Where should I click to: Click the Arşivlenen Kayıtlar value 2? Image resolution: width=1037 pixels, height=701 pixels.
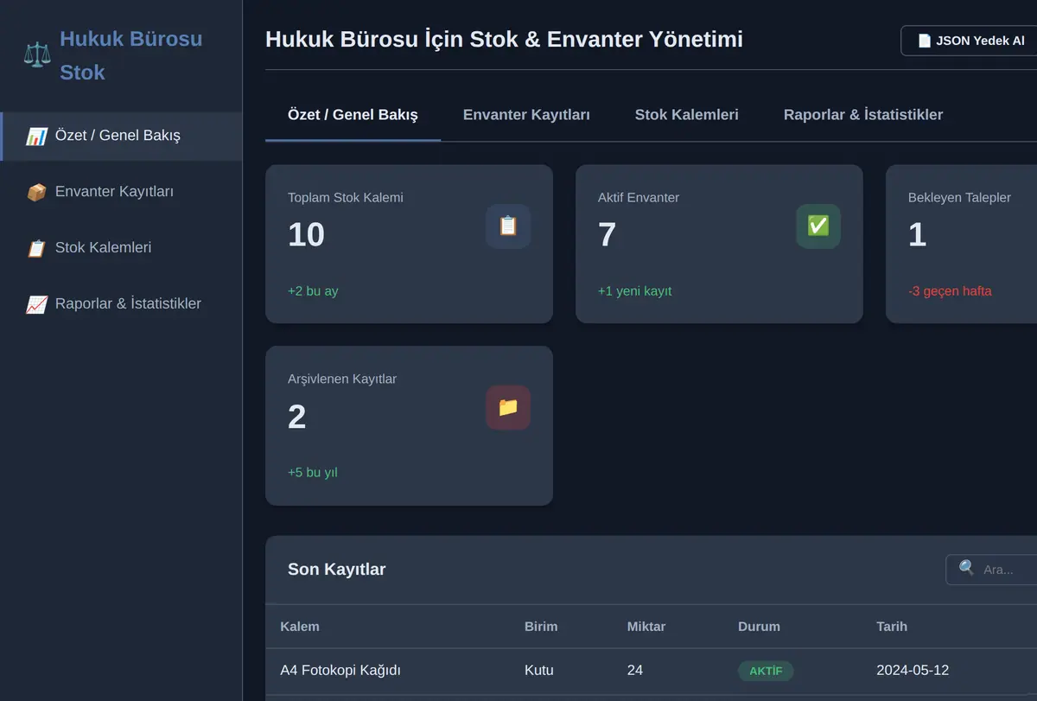[x=296, y=417]
